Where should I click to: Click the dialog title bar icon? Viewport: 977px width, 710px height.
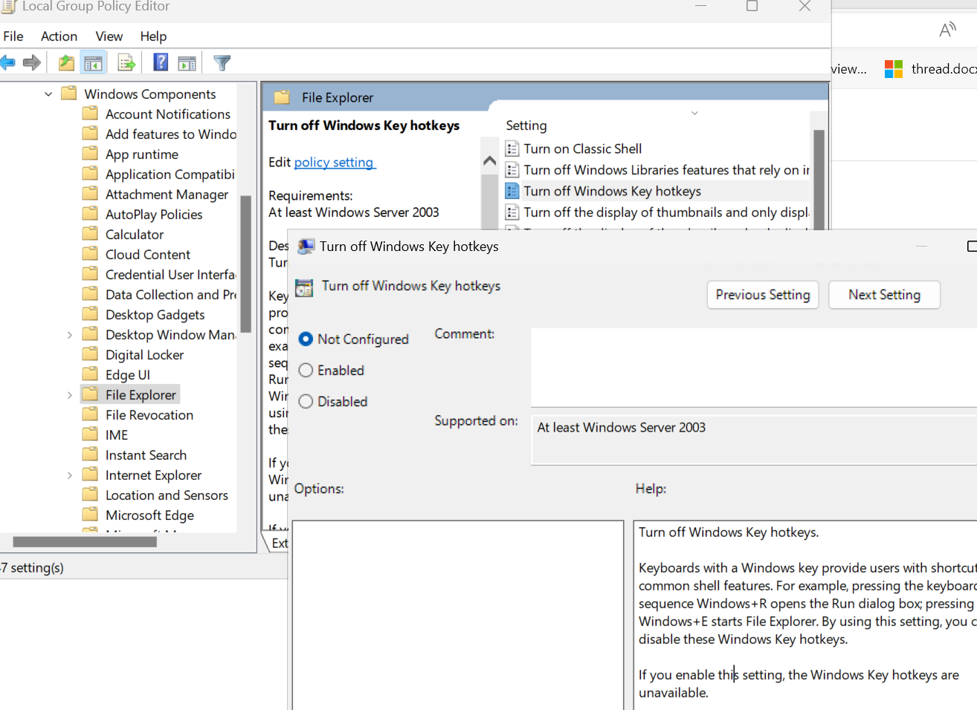coord(306,247)
